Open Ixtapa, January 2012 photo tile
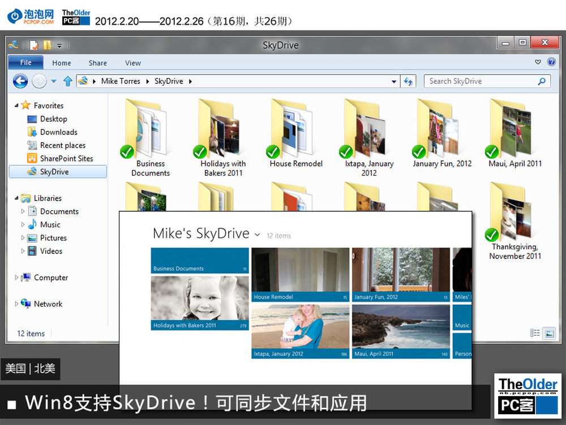The image size is (566, 425). tap(301, 331)
